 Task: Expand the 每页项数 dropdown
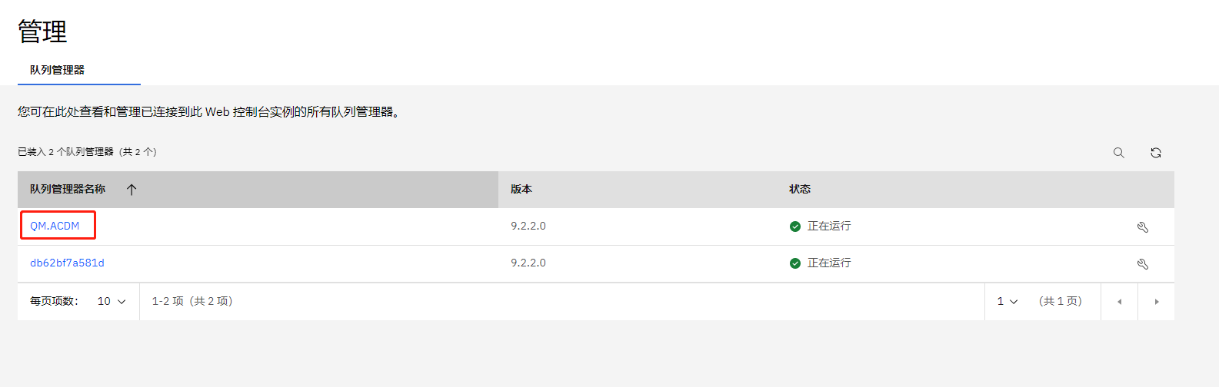(112, 302)
